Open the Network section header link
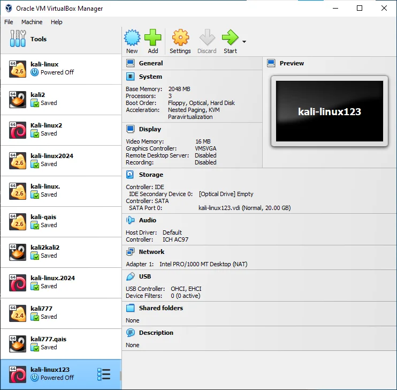Viewport: 397px width, 390px height. tap(151, 252)
